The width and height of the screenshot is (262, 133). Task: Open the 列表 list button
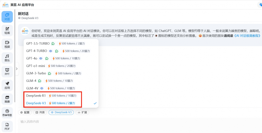[x=40, y=112]
